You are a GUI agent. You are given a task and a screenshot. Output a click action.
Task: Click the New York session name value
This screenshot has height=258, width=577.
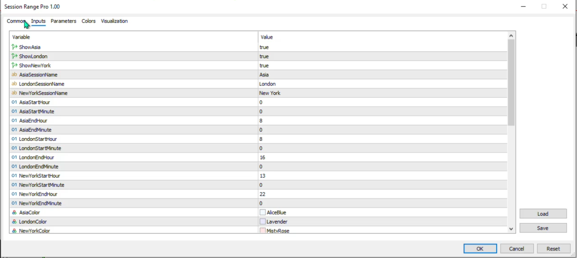point(270,93)
